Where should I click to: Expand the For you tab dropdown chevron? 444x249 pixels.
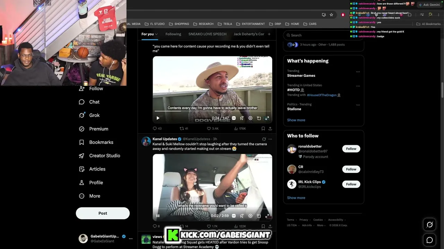tap(156, 34)
